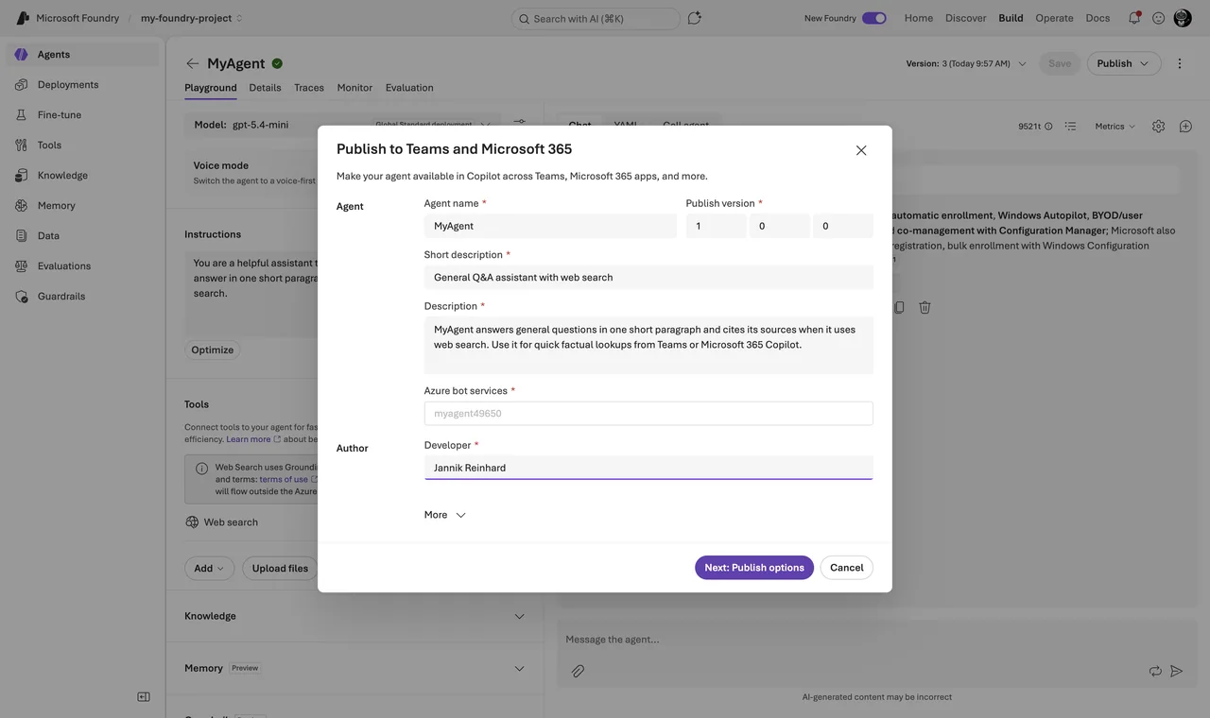Open the Publish dropdown button
The image size is (1210, 718).
pos(1124,63)
